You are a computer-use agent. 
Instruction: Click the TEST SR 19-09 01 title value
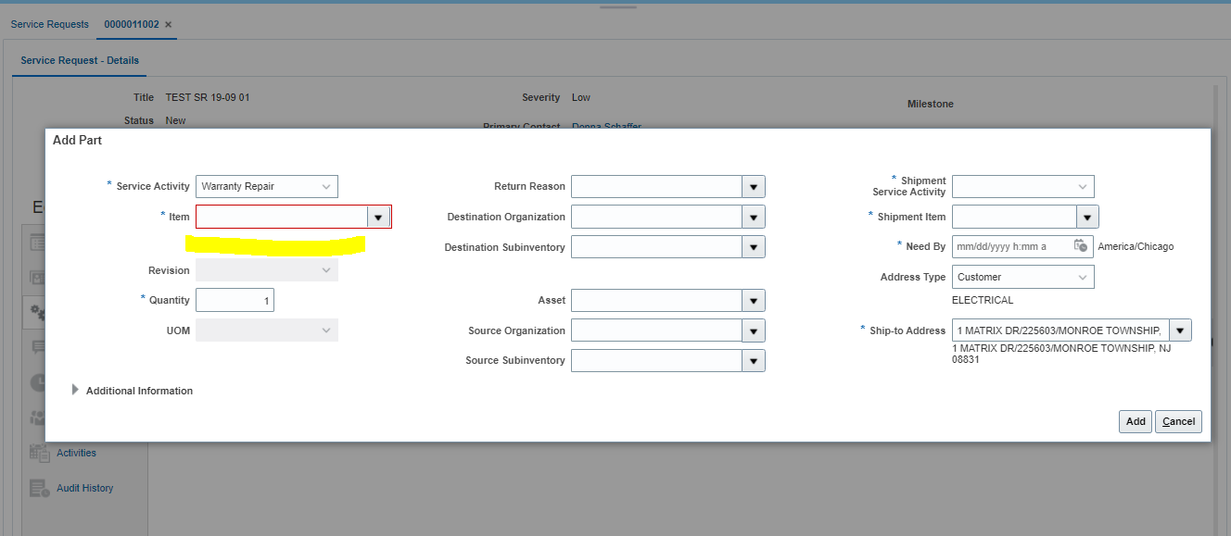pyautogui.click(x=208, y=97)
